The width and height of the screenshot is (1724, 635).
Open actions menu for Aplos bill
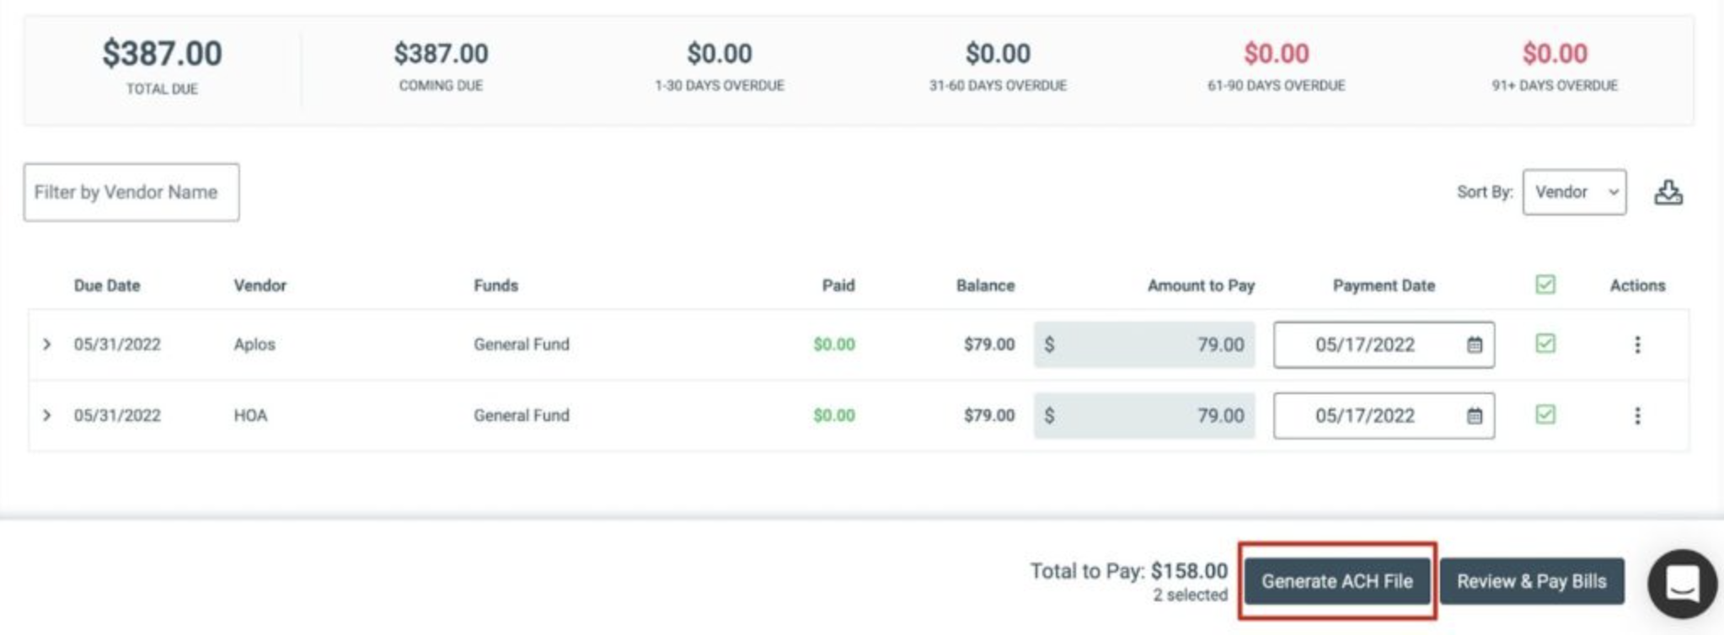pos(1637,344)
